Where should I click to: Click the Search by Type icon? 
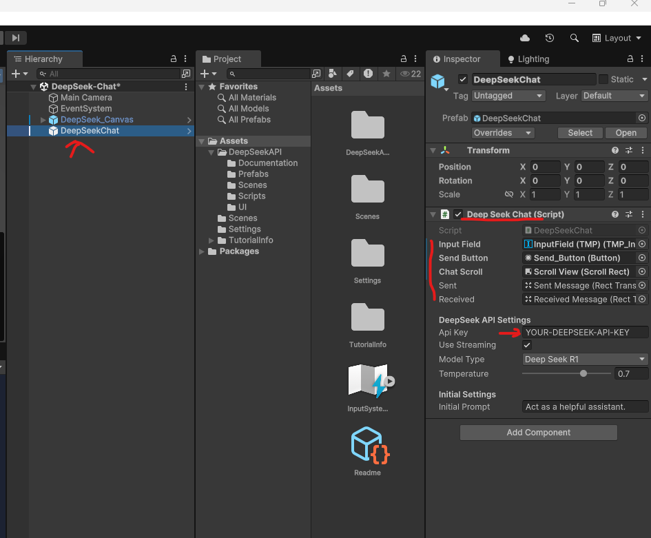tap(333, 74)
